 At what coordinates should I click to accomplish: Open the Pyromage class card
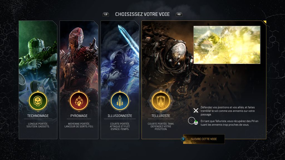point(79,80)
